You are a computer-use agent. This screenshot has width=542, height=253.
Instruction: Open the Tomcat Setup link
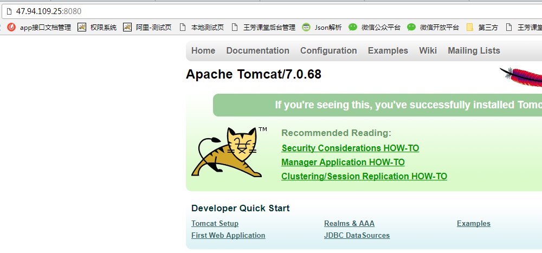pos(215,224)
